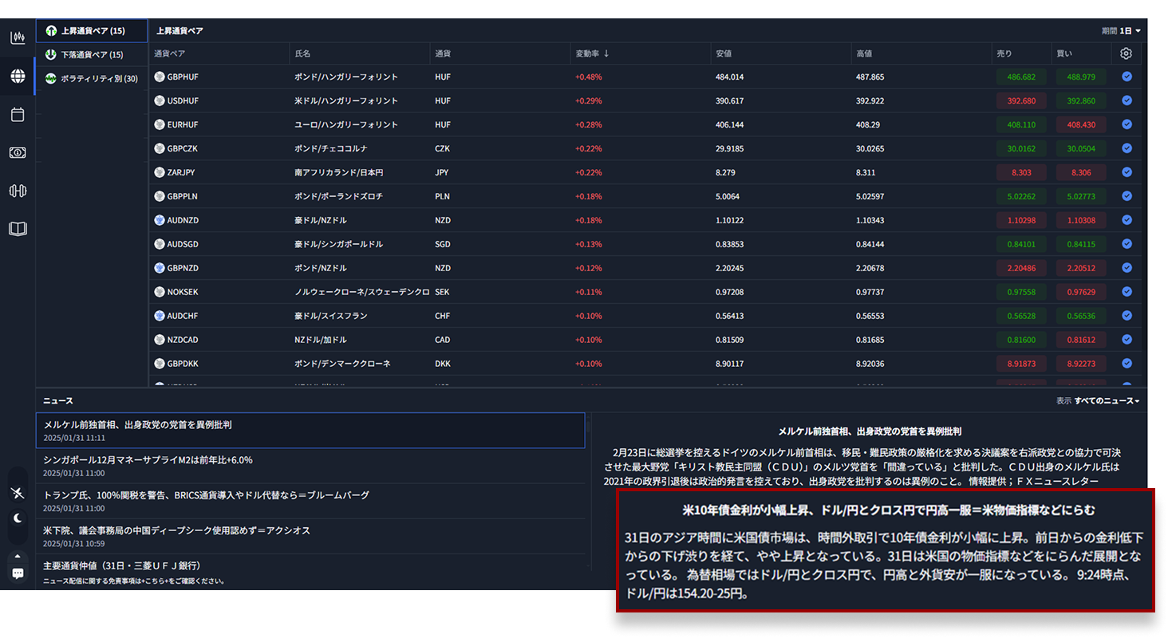Uncheck the GBPHUF row checkmark

click(1127, 77)
